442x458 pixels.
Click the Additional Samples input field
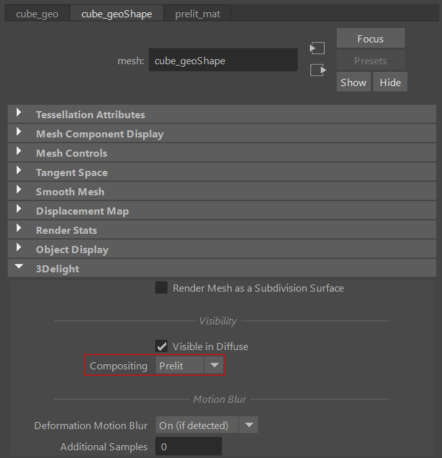coord(189,446)
